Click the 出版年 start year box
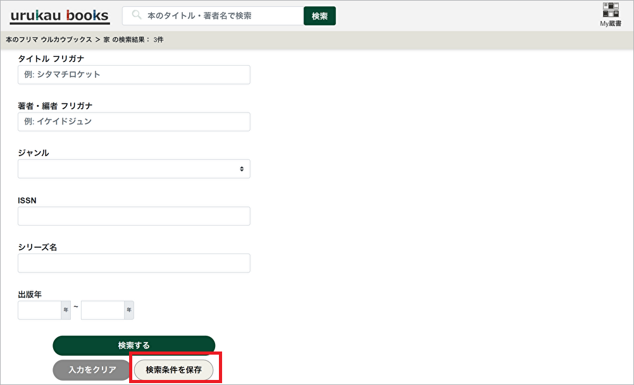Screen dimensions: 634x385 pyautogui.click(x=39, y=310)
